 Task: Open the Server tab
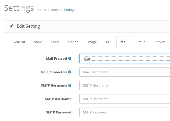pyautogui.click(x=159, y=42)
